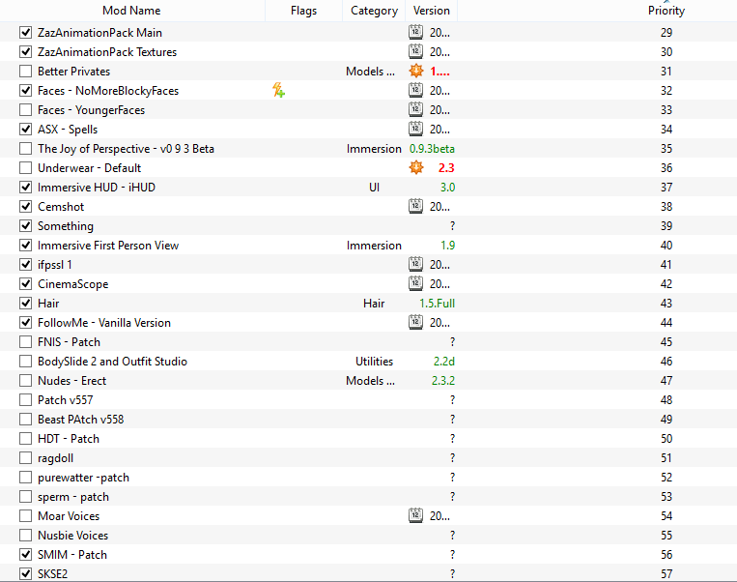Sort by Flags column header
This screenshot has width=737, height=582.
pyautogui.click(x=303, y=11)
